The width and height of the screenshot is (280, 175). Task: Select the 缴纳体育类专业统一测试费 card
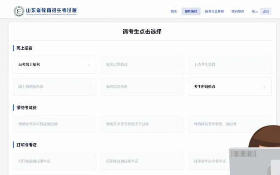(230, 124)
